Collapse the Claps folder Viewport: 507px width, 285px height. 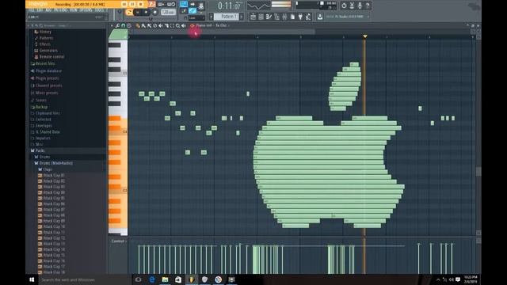(x=48, y=169)
